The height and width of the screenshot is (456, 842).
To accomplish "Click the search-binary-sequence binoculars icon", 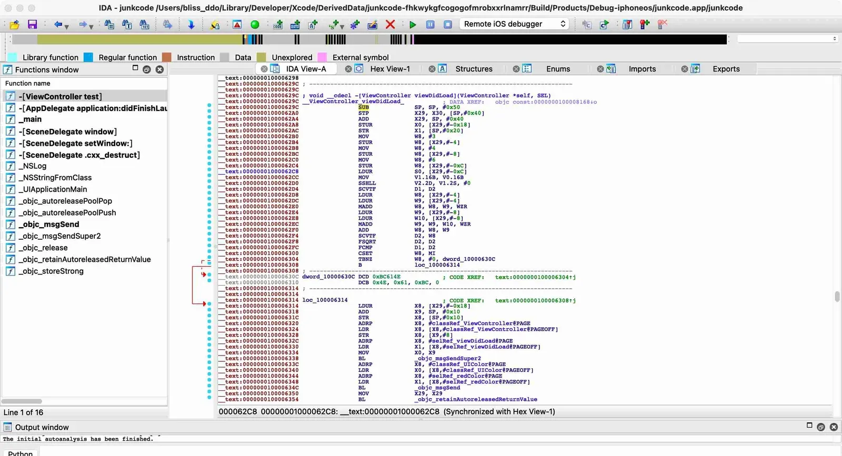I will pos(144,24).
